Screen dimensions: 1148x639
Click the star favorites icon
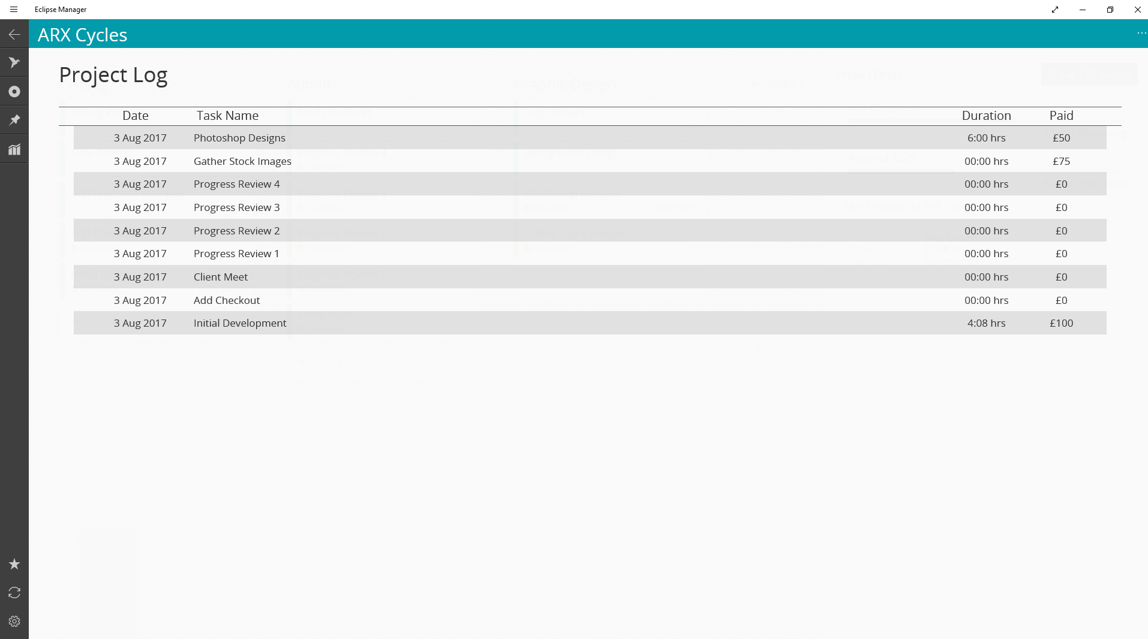tap(14, 564)
